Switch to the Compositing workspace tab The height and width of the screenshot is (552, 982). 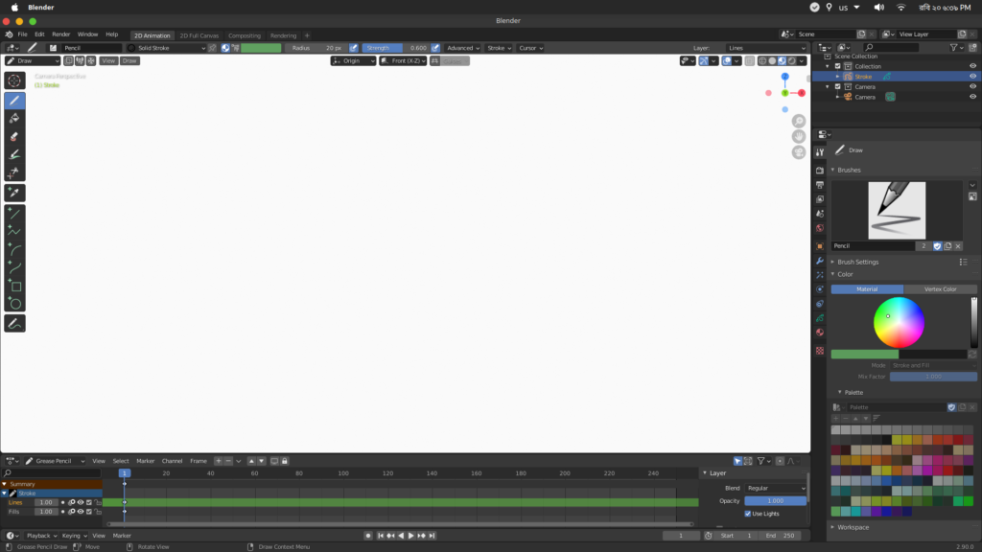[x=245, y=34]
